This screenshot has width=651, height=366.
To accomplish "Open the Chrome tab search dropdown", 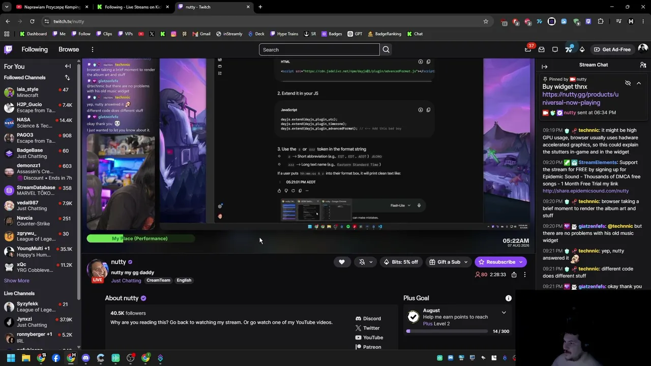I will coord(7,7).
